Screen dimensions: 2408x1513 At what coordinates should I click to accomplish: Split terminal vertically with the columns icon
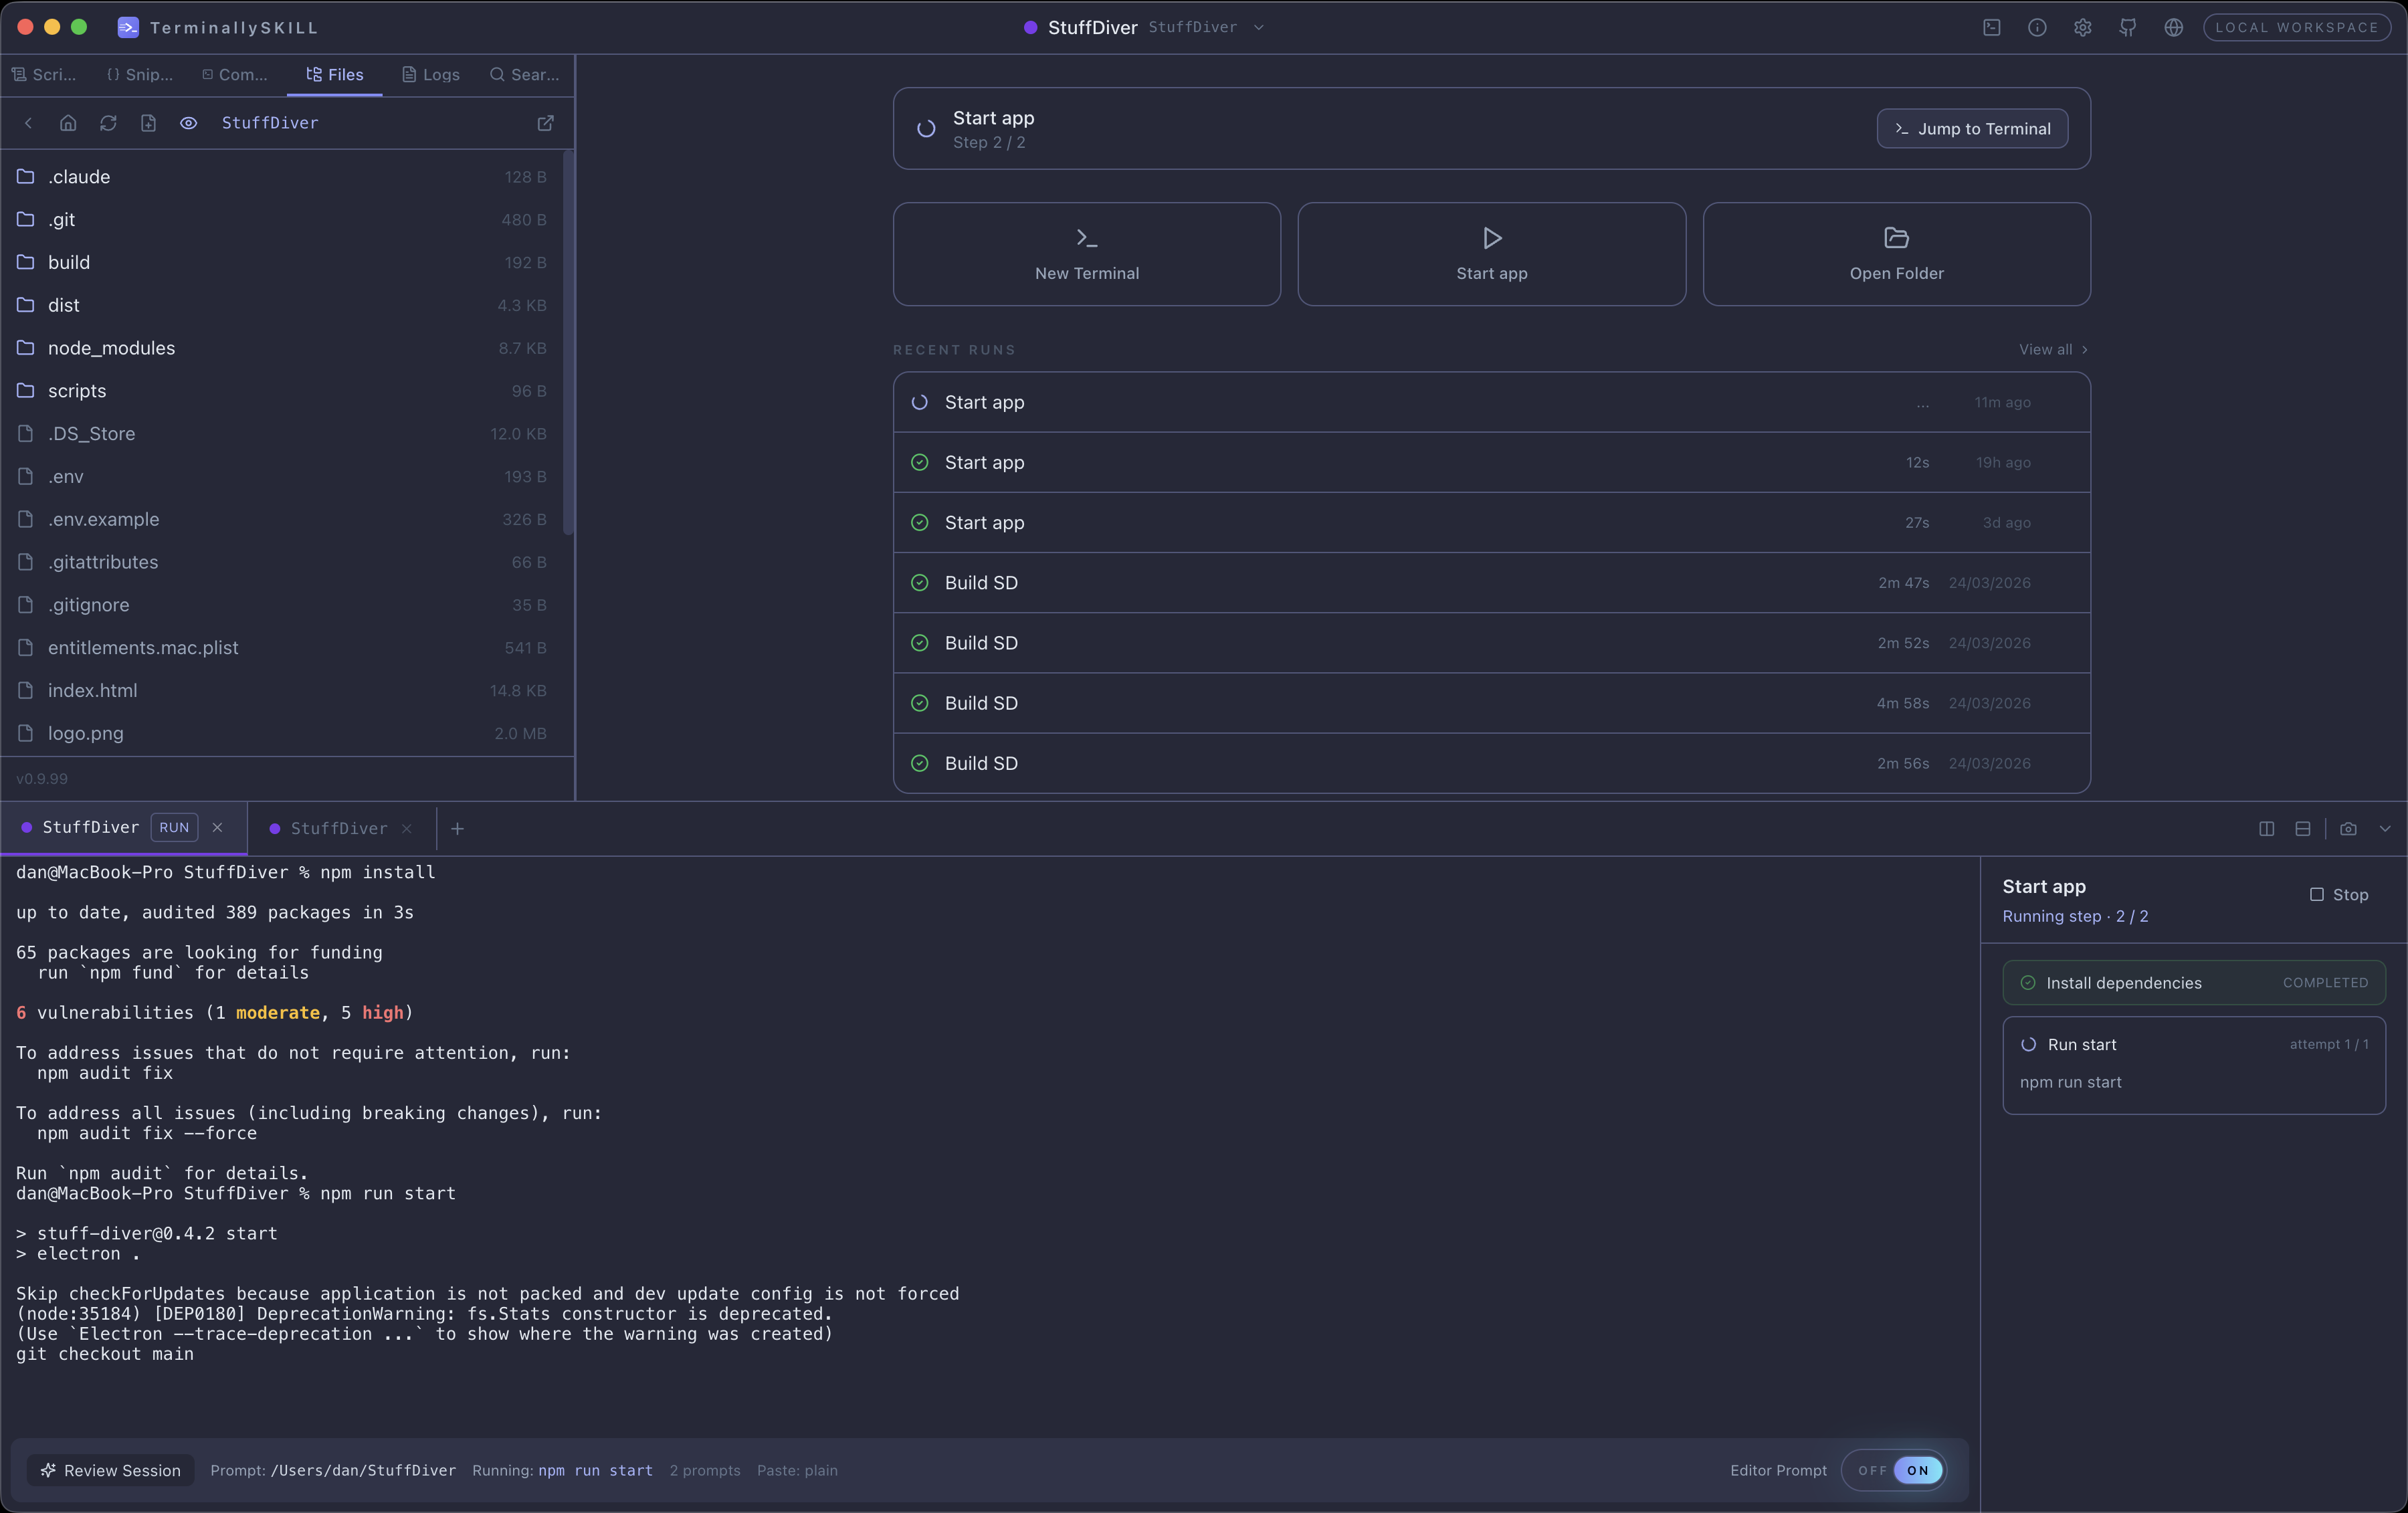click(x=2266, y=829)
